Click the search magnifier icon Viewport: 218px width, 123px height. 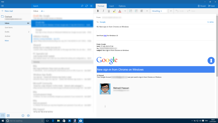[x=82, y=6]
